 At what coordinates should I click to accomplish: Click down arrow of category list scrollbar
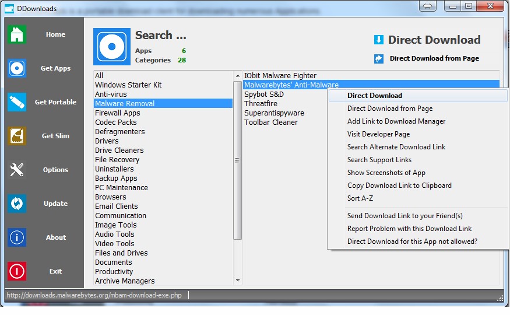pyautogui.click(x=238, y=281)
